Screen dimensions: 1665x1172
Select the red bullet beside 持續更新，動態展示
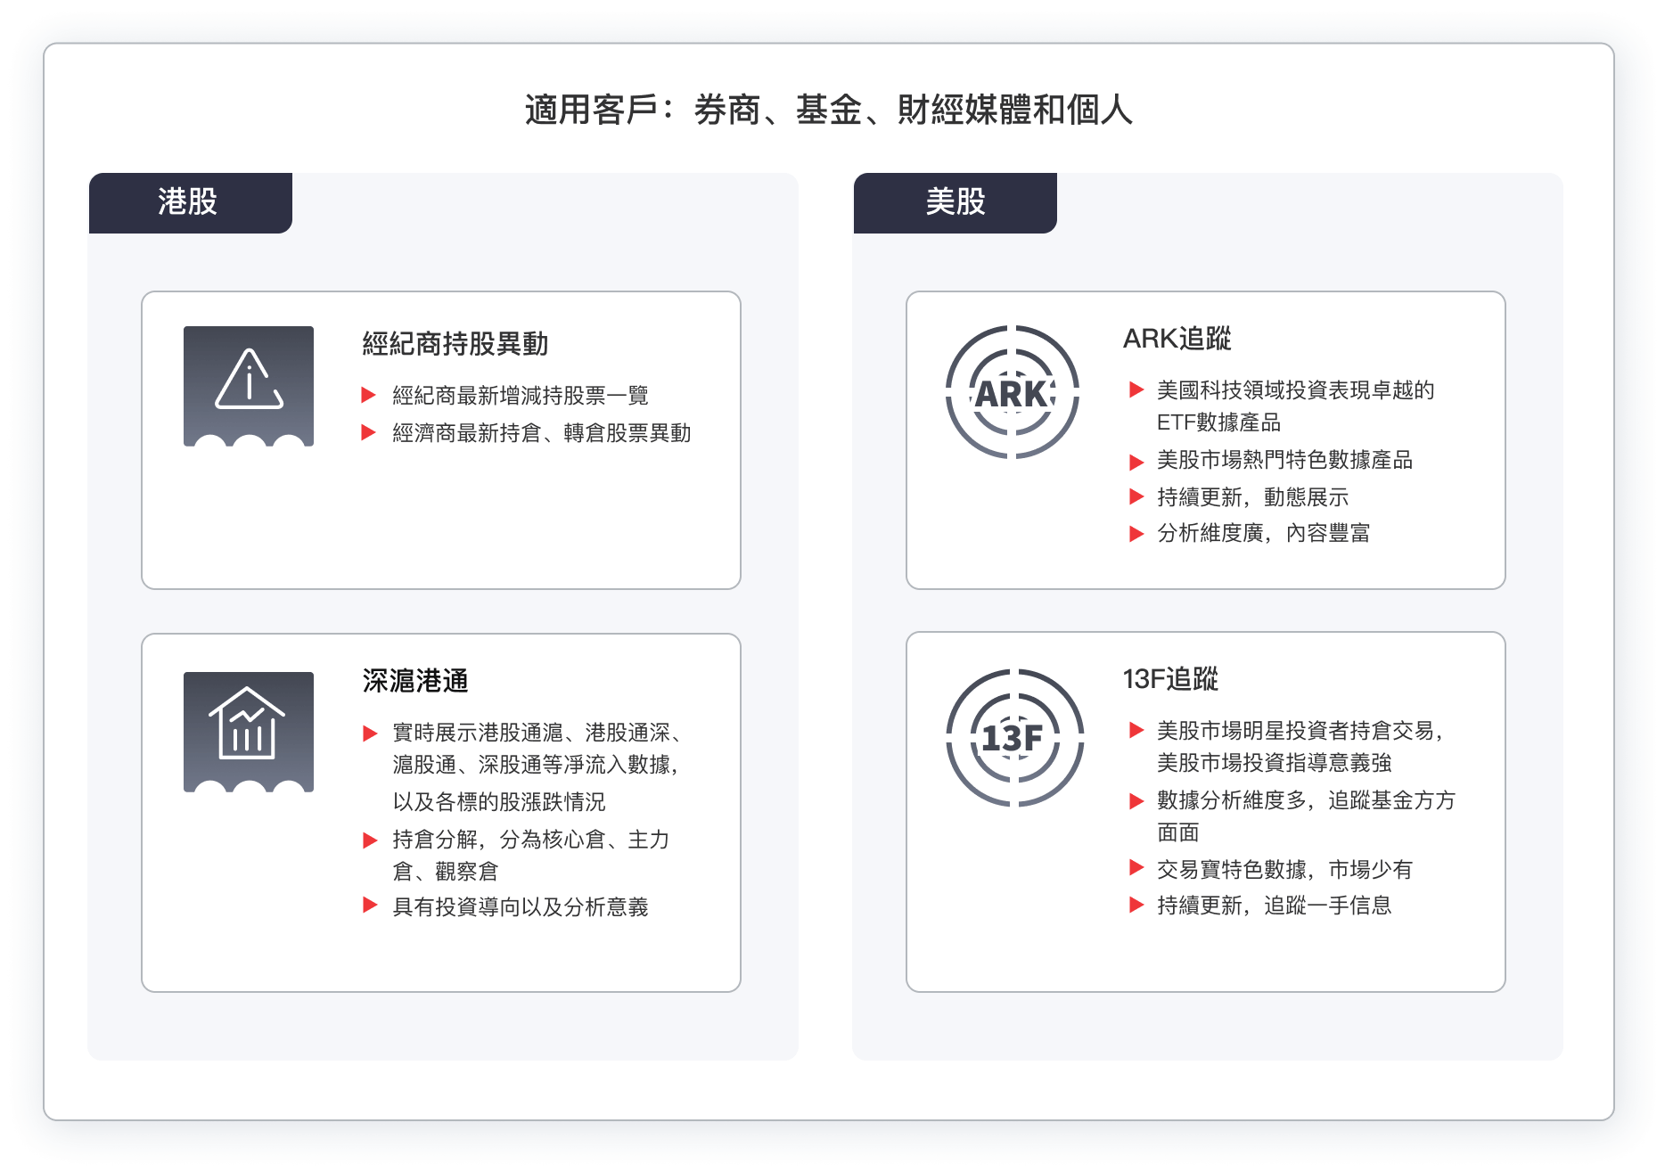[x=1135, y=498]
